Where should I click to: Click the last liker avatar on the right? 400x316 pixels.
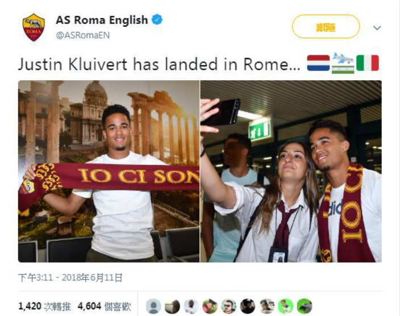point(305,306)
